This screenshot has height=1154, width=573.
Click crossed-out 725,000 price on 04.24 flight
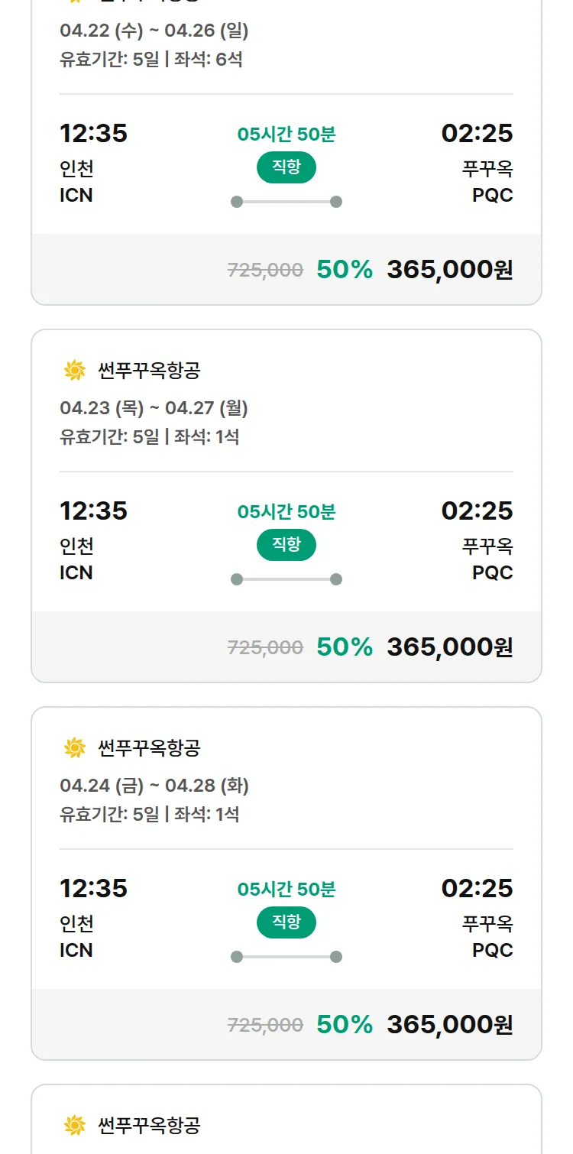[265, 1025]
